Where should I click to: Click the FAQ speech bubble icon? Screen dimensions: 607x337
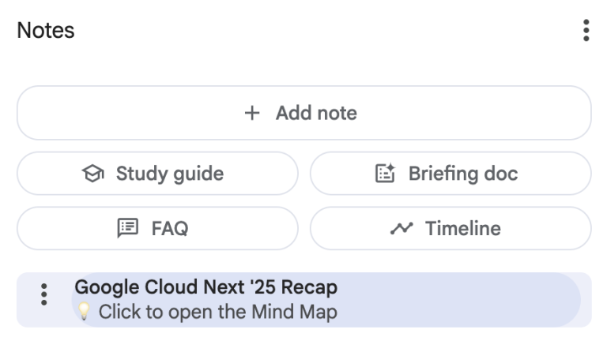coord(127,229)
